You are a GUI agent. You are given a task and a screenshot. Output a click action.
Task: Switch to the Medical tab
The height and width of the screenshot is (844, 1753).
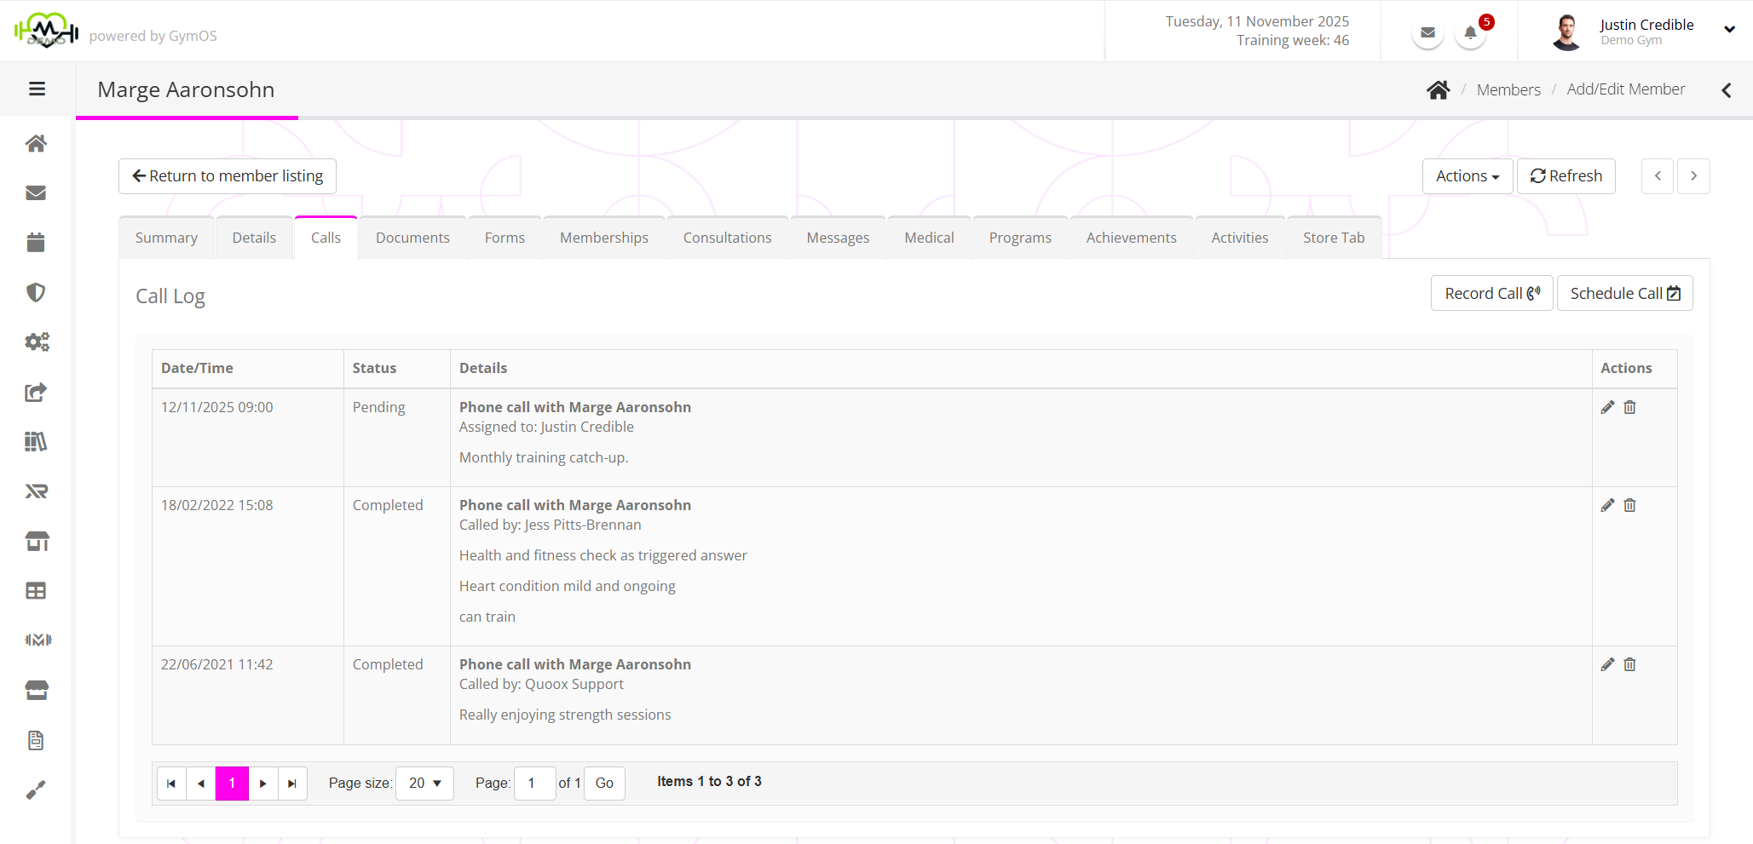[x=929, y=238]
